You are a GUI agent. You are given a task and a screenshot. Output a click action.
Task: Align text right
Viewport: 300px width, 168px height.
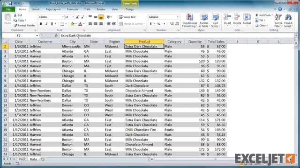click(x=101, y=24)
